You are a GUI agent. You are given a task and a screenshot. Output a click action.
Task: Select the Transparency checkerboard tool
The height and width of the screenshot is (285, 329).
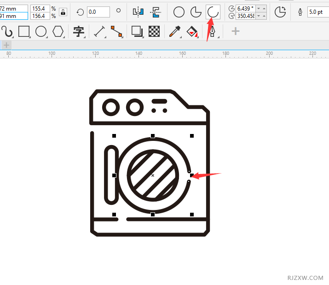pyautogui.click(x=155, y=31)
